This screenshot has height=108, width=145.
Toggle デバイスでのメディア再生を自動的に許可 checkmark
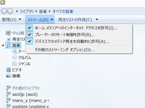click(x=29, y=41)
